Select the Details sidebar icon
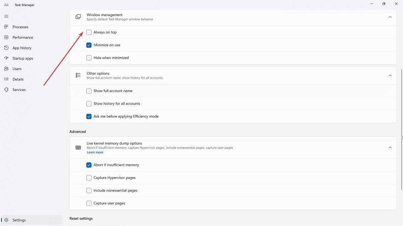The height and width of the screenshot is (226, 403). click(x=6, y=79)
